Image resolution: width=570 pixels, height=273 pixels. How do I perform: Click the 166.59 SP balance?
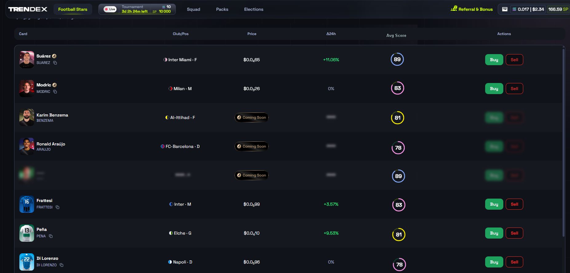point(558,9)
